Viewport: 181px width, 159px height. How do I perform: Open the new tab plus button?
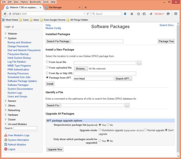(86, 7)
